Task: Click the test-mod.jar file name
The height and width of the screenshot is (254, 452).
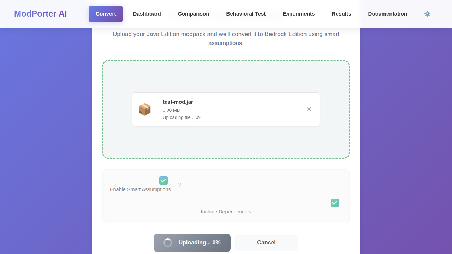Action: click(x=178, y=102)
